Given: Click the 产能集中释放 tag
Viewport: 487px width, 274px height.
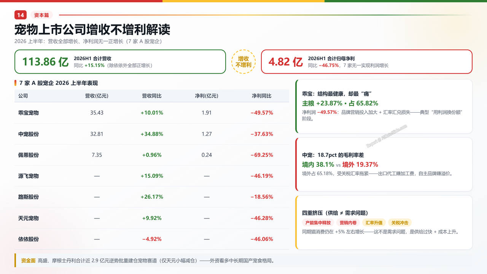Looking at the screenshot, I should [318, 223].
